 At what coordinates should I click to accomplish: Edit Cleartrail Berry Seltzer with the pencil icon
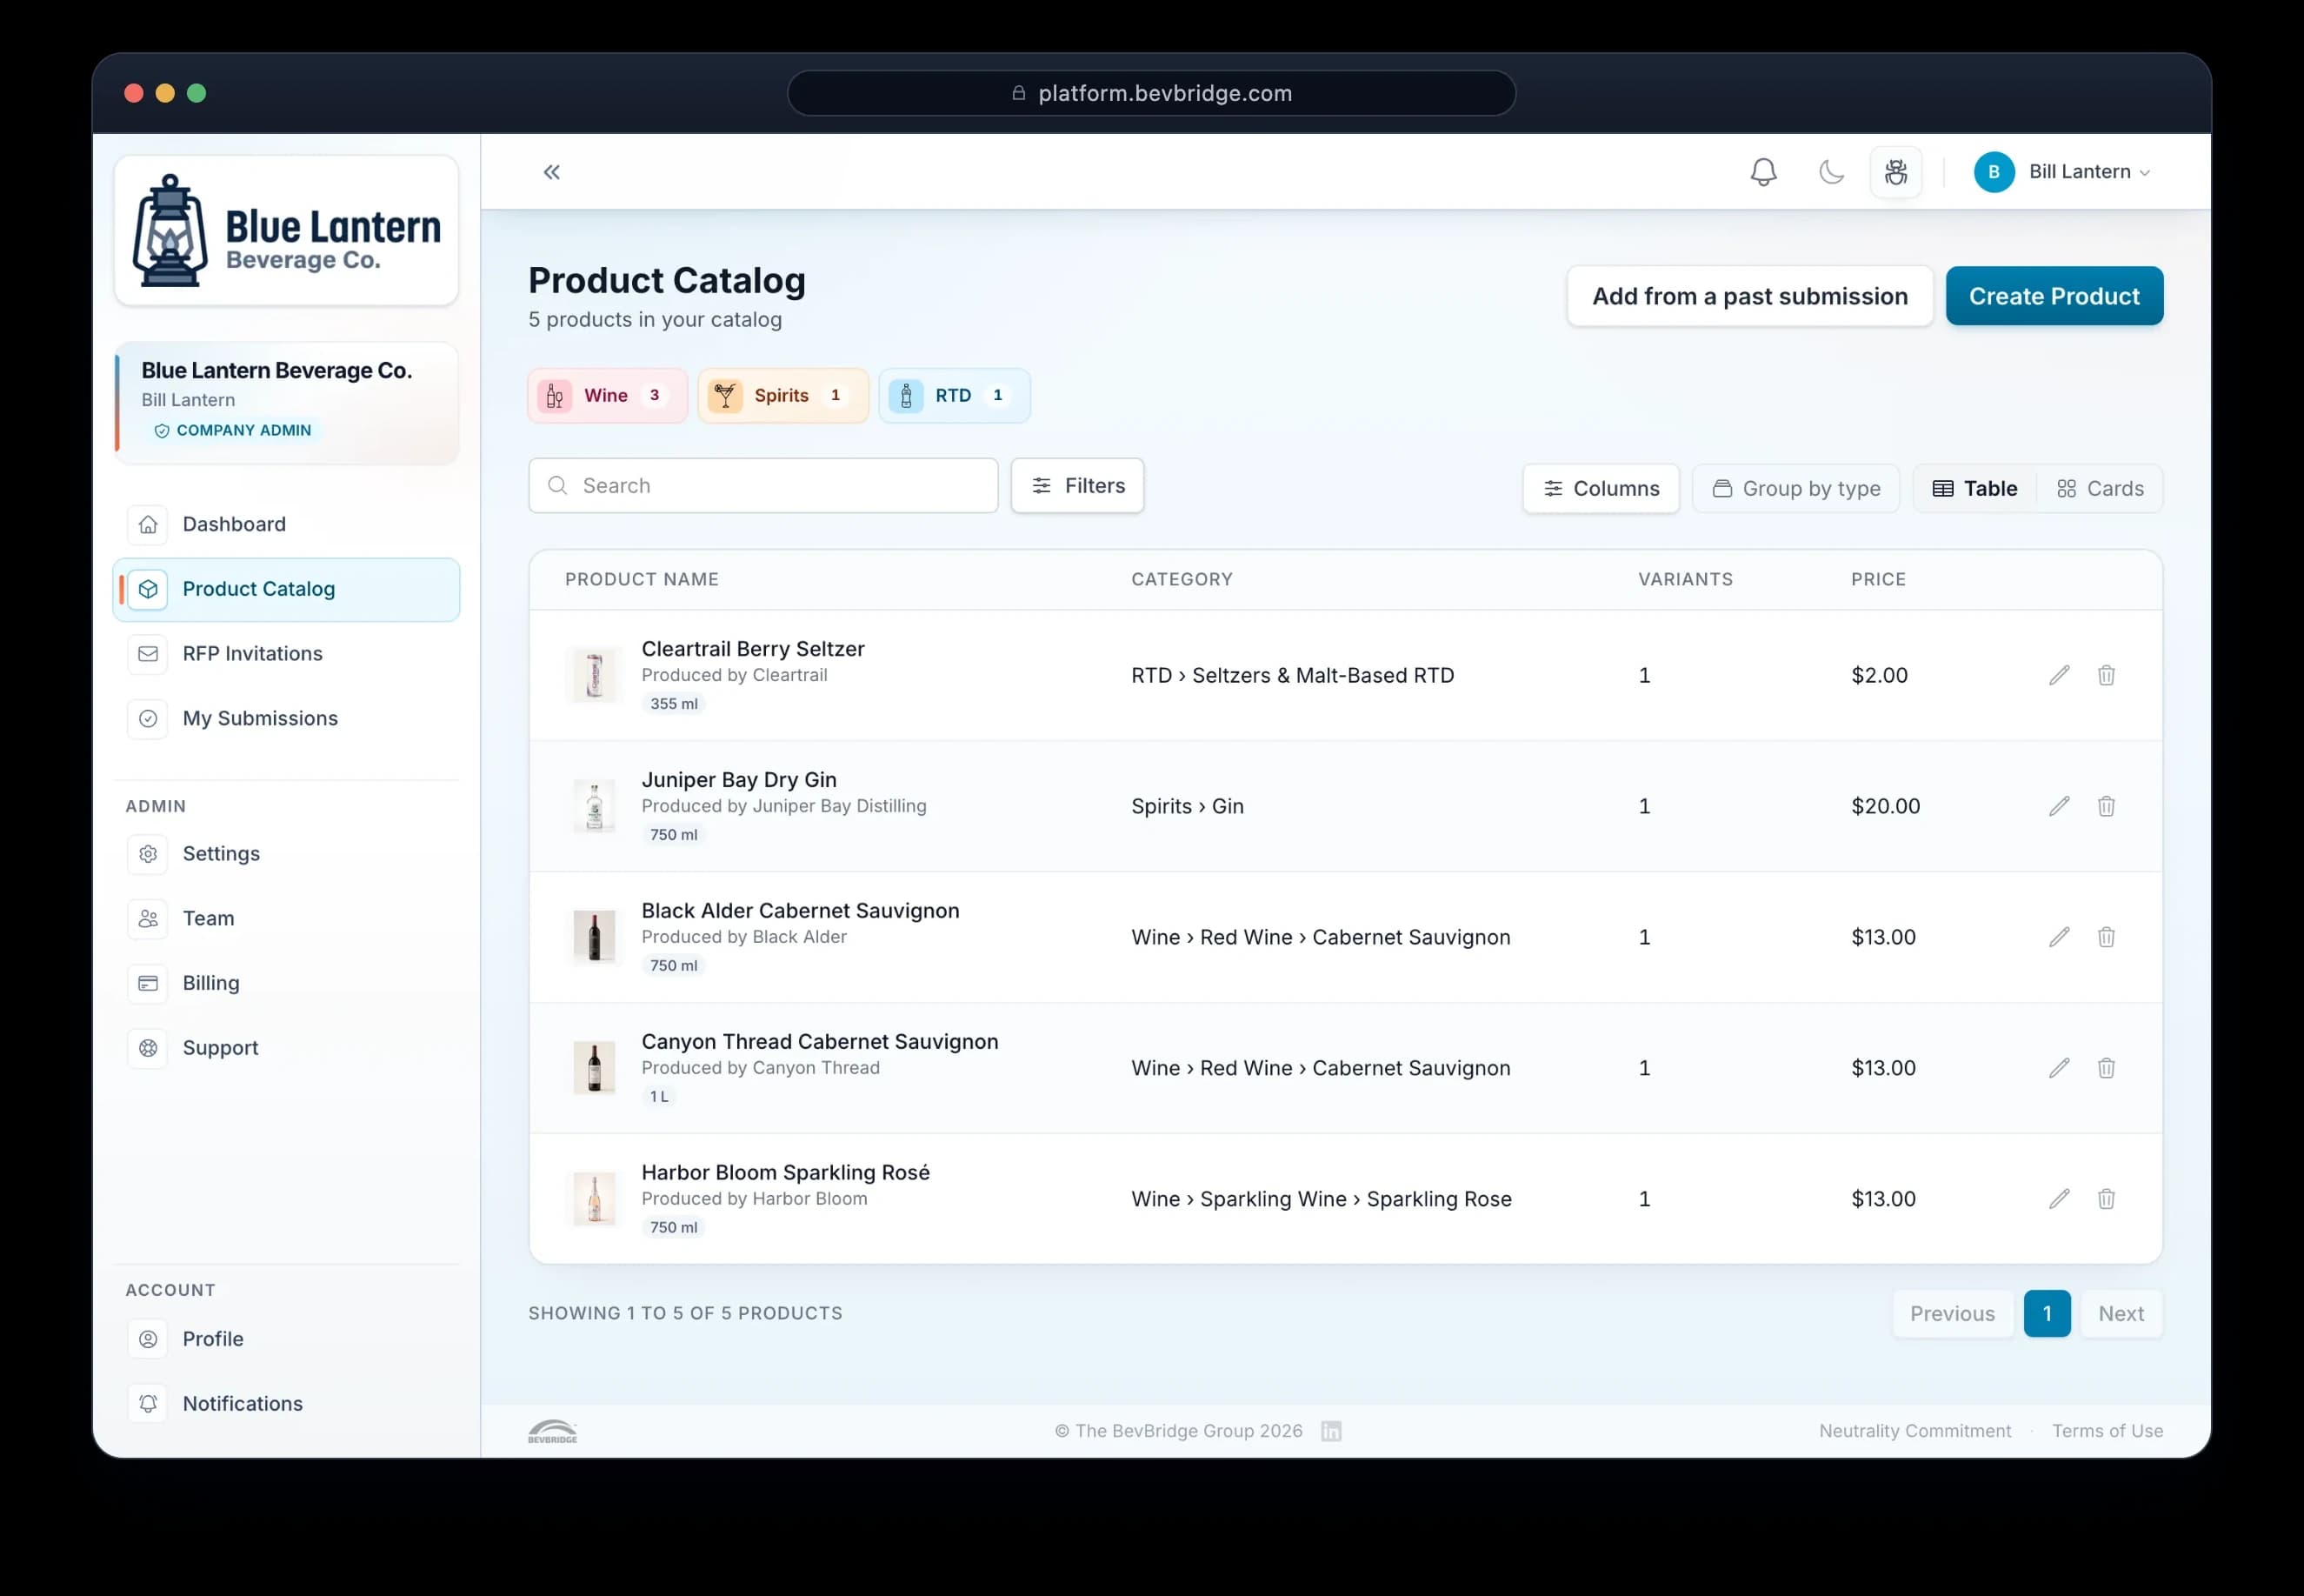[x=2058, y=675]
